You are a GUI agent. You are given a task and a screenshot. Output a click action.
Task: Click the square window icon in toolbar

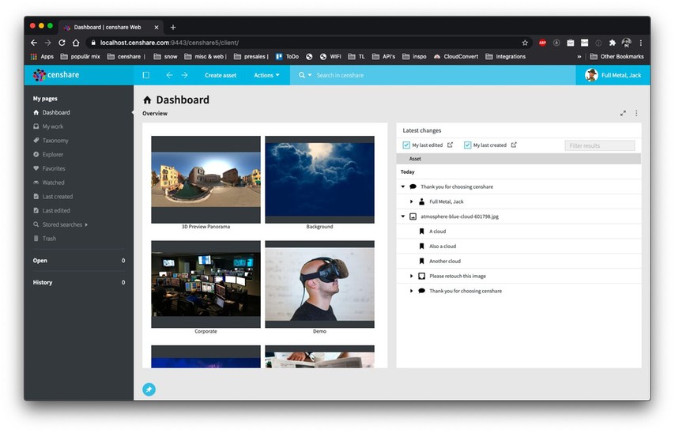tap(145, 75)
